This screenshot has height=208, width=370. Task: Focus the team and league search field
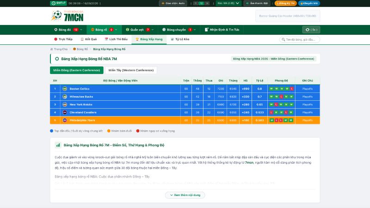point(300,40)
